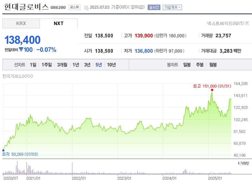Select the 1년 line chart period
The width and height of the screenshot is (252, 183).
click(x=76, y=65)
